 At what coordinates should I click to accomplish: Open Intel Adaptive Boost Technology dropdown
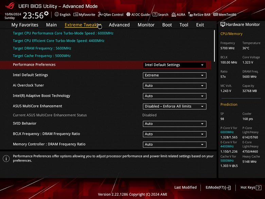(x=174, y=96)
